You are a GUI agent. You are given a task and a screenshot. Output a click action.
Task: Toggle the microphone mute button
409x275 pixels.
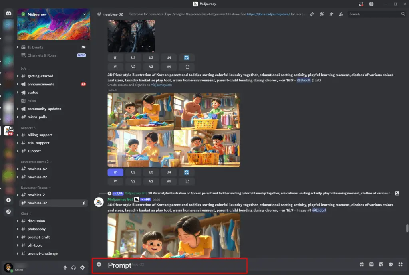coord(65,268)
